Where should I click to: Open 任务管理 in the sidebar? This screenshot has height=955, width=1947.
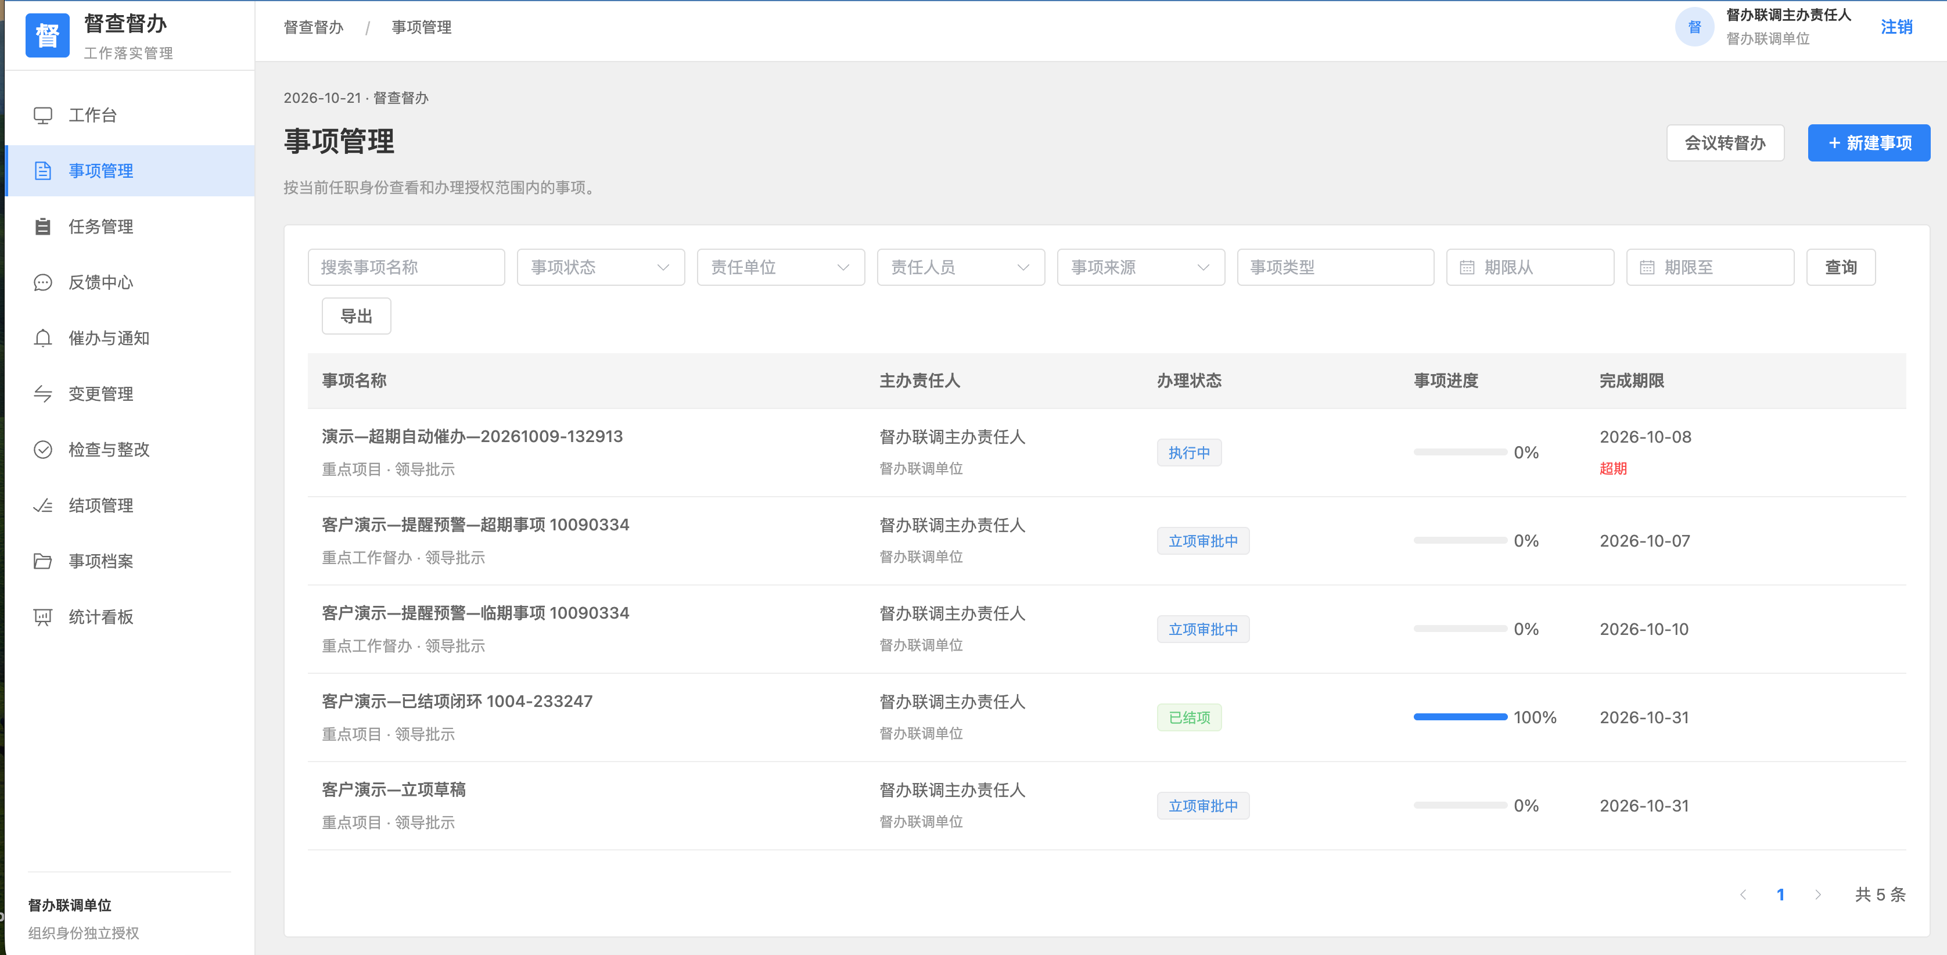pos(130,226)
